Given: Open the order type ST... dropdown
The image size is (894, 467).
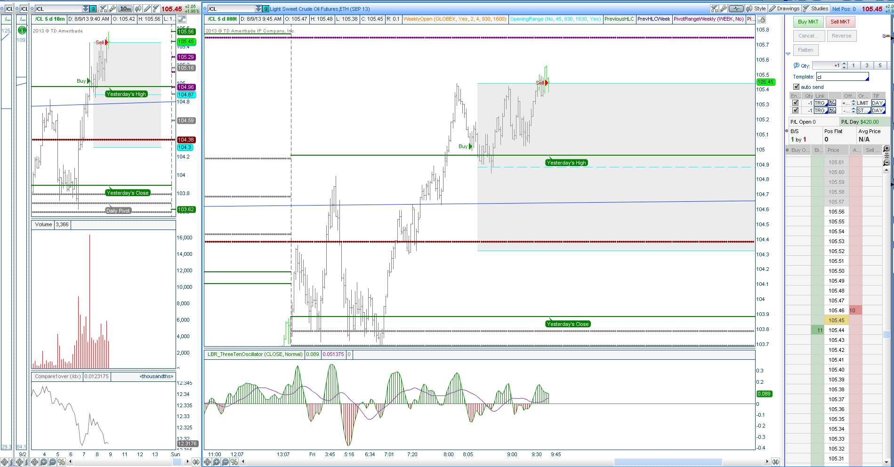Looking at the screenshot, I should click(x=863, y=111).
